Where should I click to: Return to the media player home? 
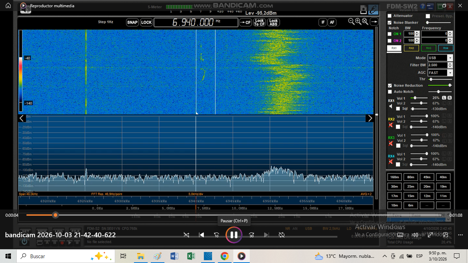tap(8, 6)
